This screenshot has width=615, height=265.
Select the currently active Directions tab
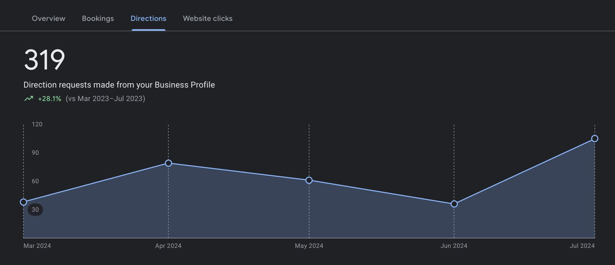click(x=148, y=18)
